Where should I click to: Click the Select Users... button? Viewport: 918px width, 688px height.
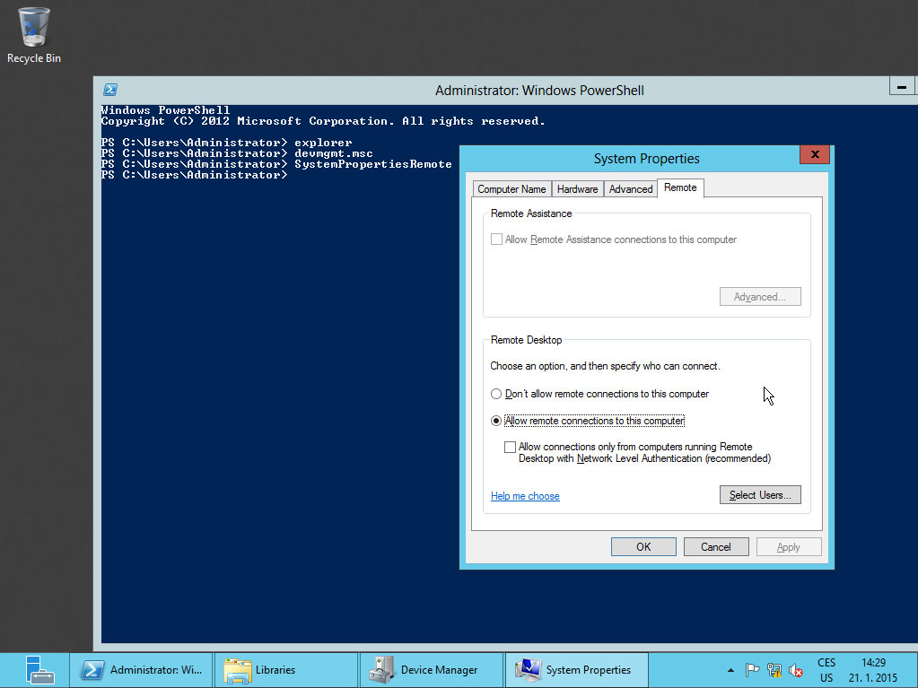[x=759, y=495]
